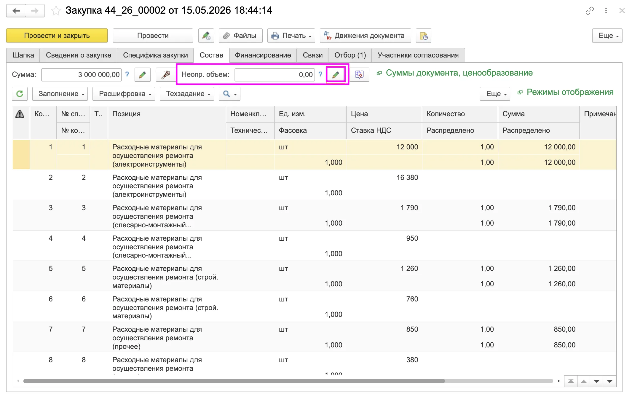Open the search magnifier dropdown

point(229,94)
